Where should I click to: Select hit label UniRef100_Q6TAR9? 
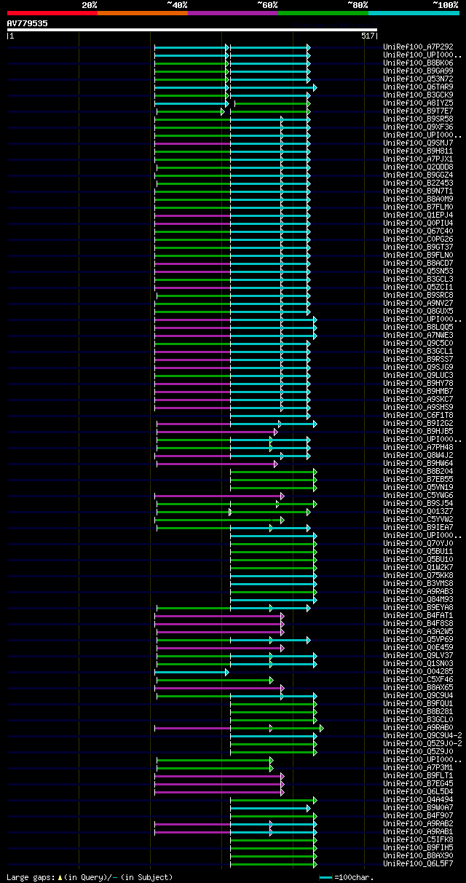(x=419, y=87)
